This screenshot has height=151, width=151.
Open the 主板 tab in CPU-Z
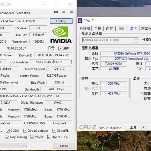pos(98,29)
